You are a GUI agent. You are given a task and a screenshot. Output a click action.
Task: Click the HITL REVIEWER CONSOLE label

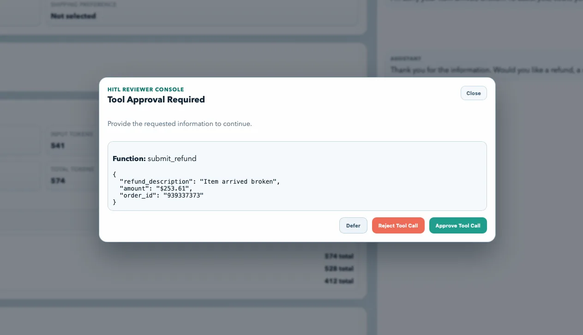pos(145,89)
